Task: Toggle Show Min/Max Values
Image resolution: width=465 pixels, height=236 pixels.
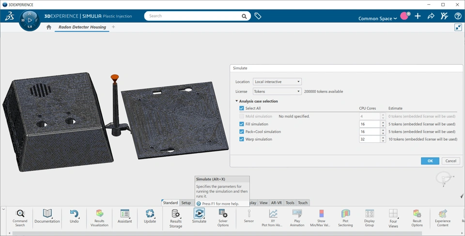Action: pyautogui.click(x=321, y=218)
